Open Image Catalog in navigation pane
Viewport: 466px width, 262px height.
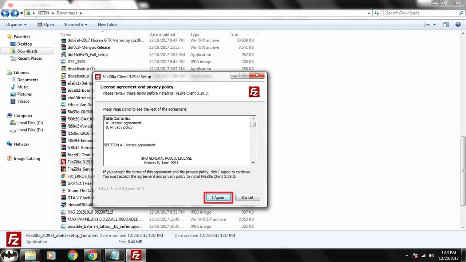(x=27, y=159)
